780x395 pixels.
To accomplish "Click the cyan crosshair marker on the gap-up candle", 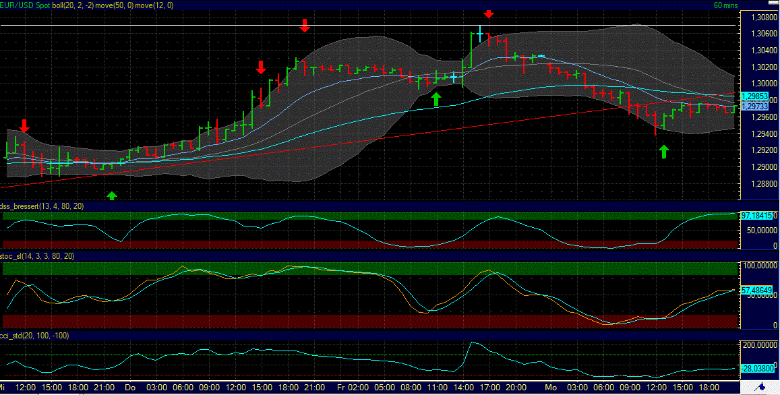I will pyautogui.click(x=479, y=32).
